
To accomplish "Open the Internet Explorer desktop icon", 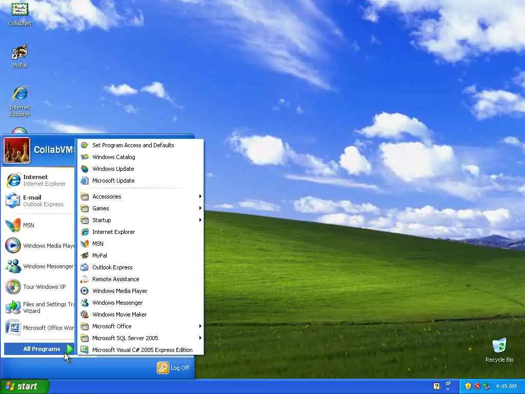I will click(20, 102).
